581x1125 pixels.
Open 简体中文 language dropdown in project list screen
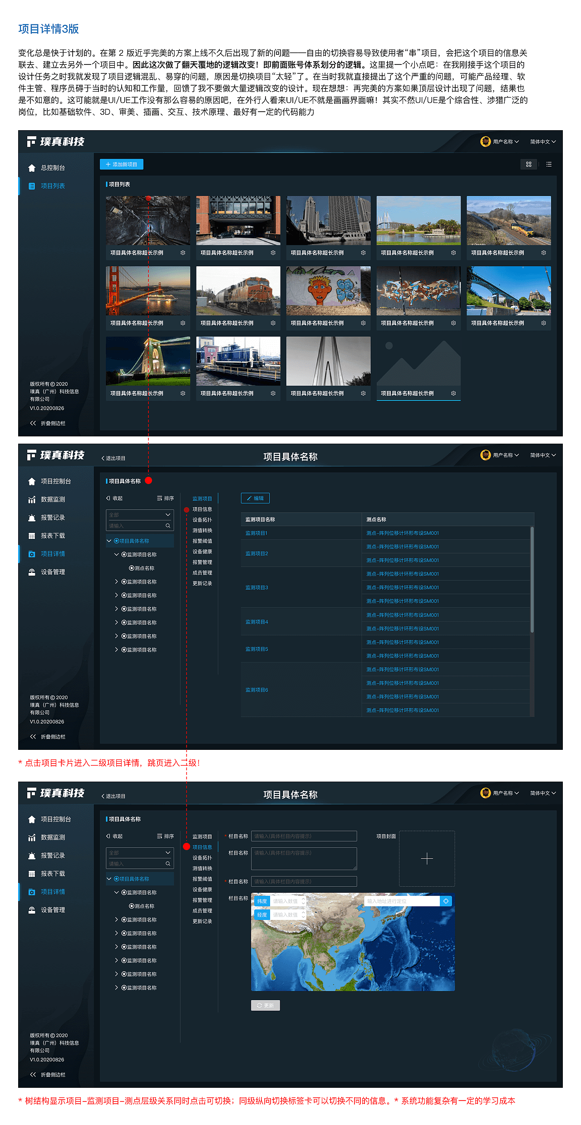point(543,142)
